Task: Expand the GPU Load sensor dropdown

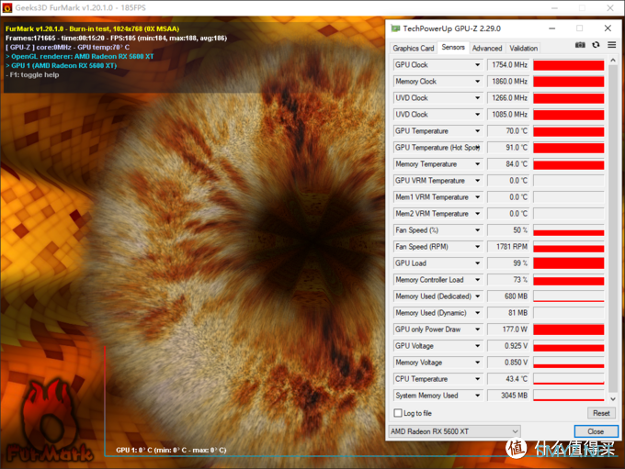Action: [477, 263]
